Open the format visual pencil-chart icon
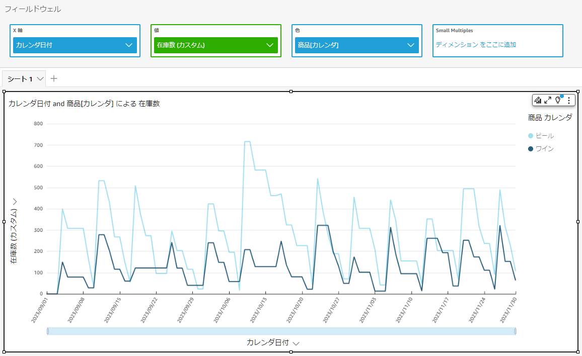 tap(538, 100)
